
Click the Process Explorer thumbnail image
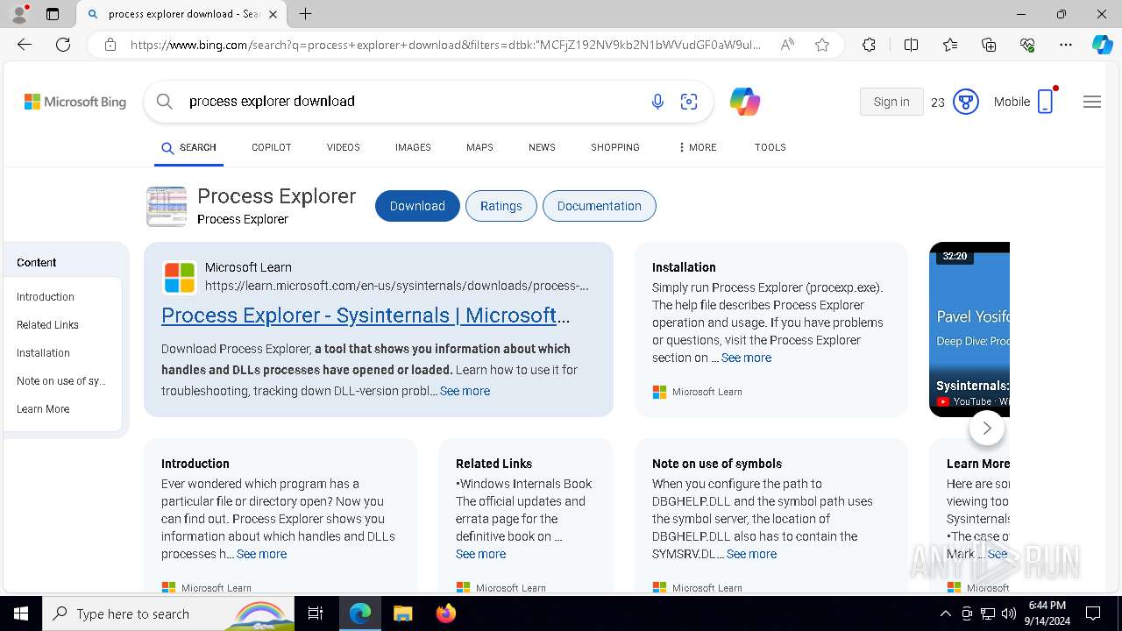167,207
